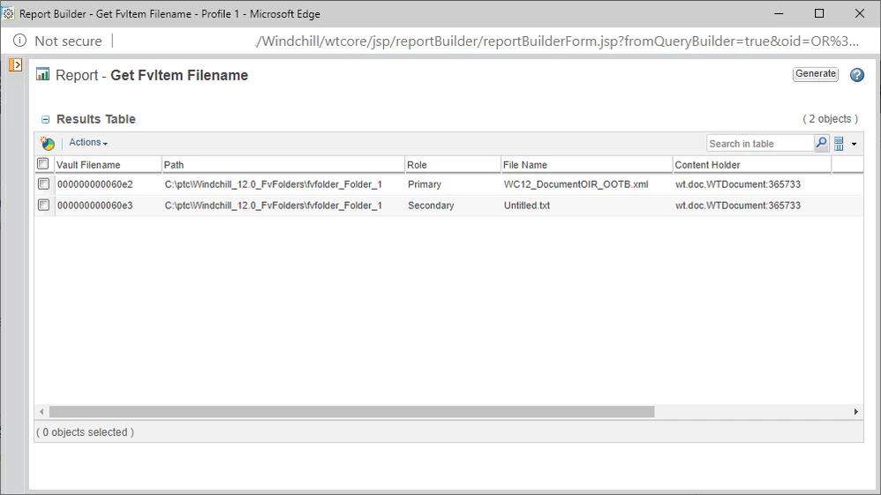881x495 pixels.
Task: Click the Generate button
Action: [816, 74]
